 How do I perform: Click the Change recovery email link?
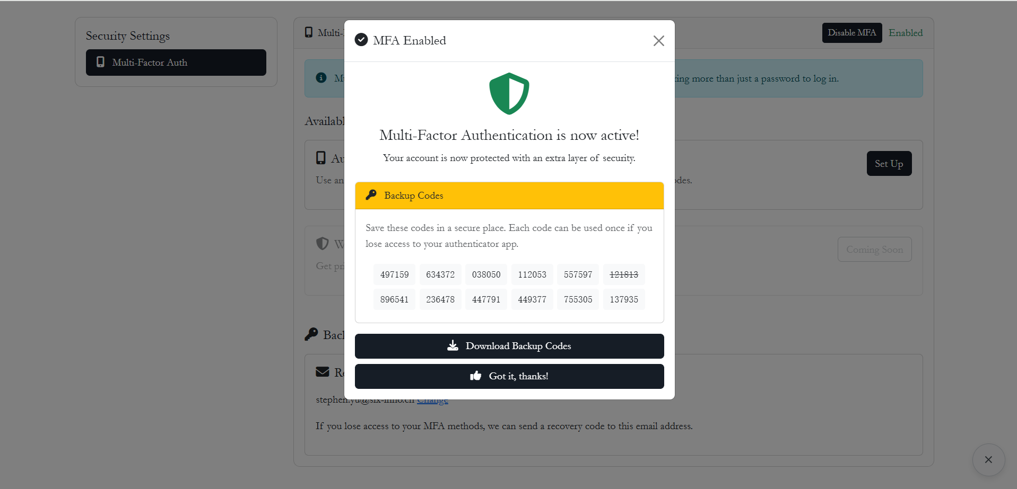432,401
